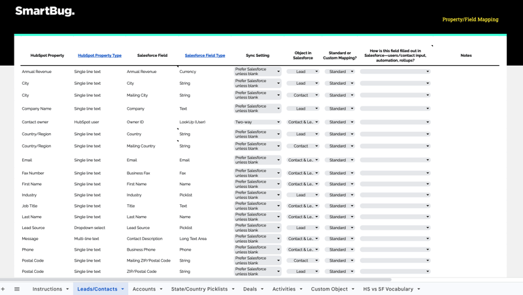
Task: Open the Custom Object tab menu arrow
Action: click(353, 289)
